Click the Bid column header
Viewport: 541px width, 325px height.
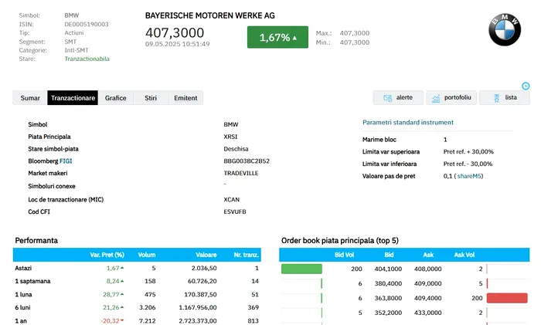[389, 255]
